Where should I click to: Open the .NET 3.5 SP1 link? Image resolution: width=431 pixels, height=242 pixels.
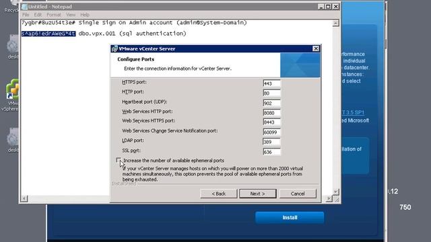pyautogui.click(x=353, y=112)
